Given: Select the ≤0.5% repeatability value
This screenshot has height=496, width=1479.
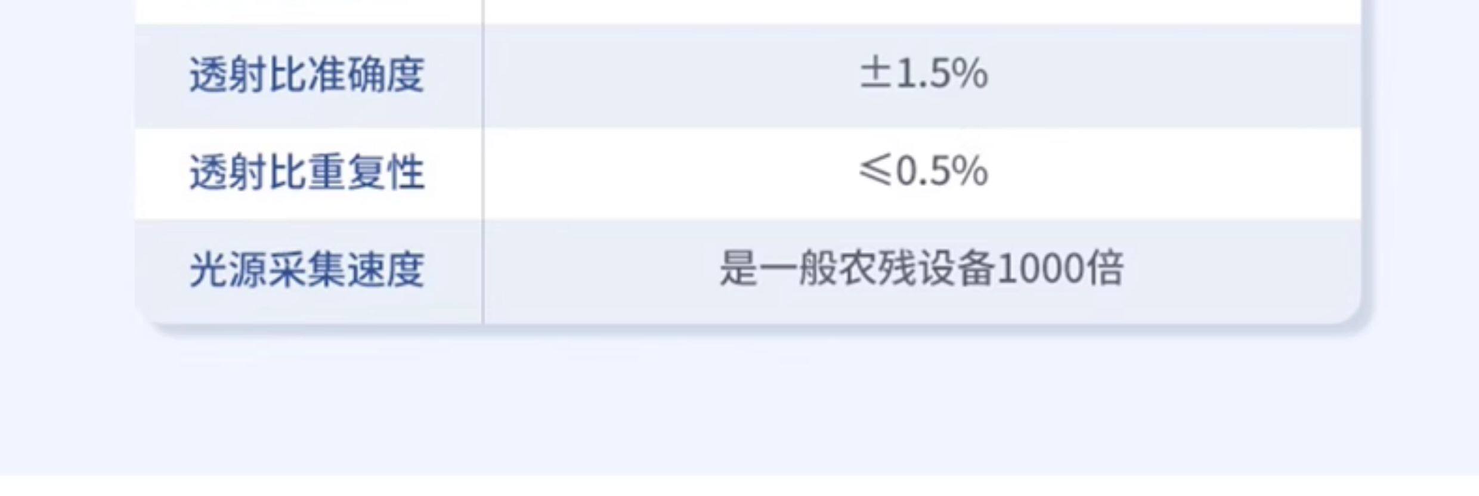Looking at the screenshot, I should point(923,172).
